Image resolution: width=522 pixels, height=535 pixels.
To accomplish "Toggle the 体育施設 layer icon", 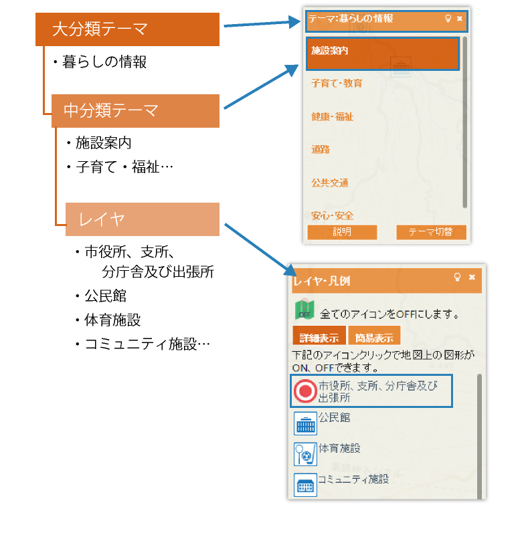I will click(x=306, y=454).
